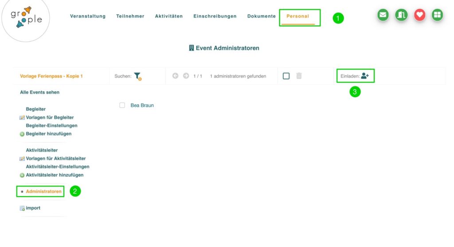This screenshot has width=454, height=247.
Task: Click the invite administrator person-plus icon
Action: pyautogui.click(x=365, y=76)
